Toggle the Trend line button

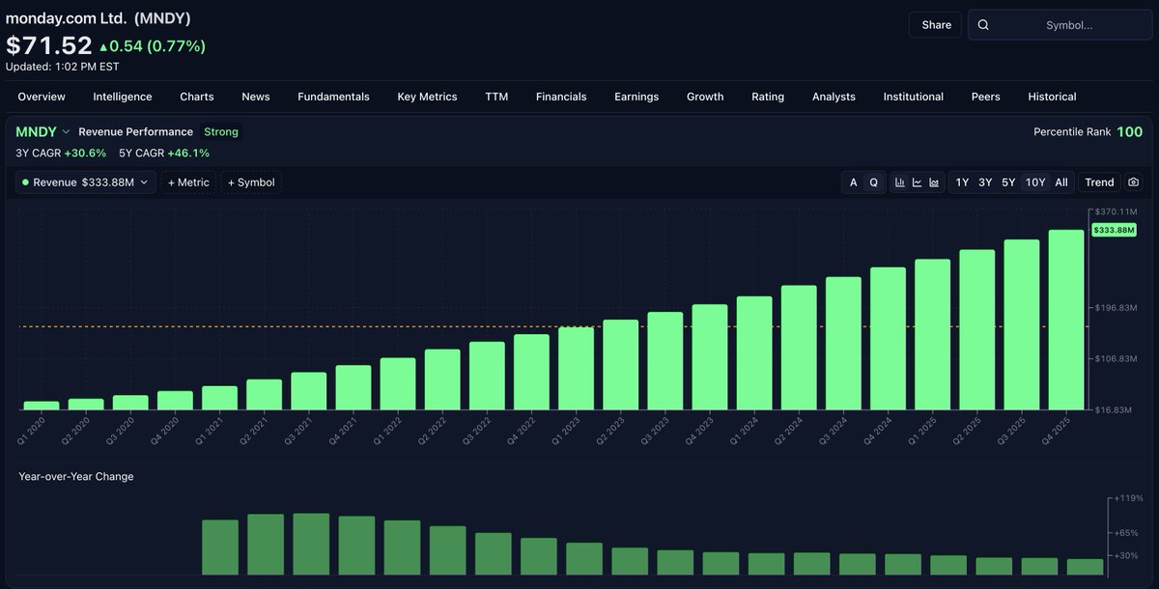(1099, 182)
